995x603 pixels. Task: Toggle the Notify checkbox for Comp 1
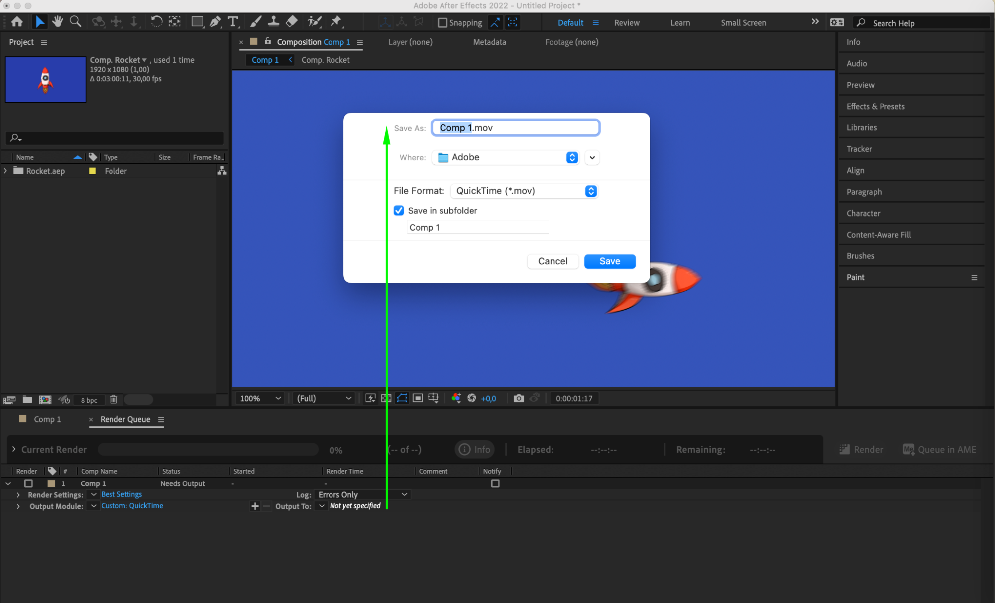pyautogui.click(x=495, y=483)
